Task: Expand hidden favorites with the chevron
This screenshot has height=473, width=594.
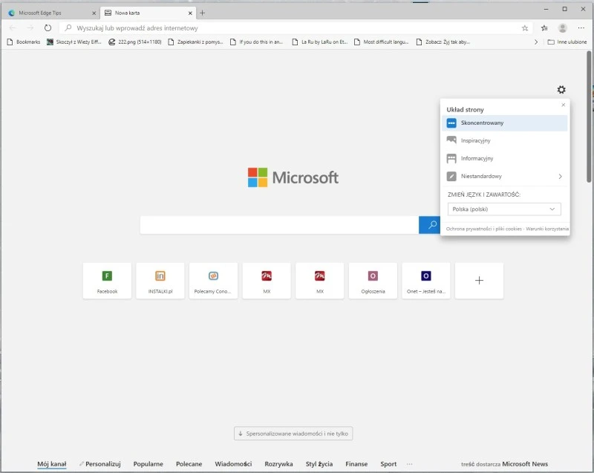Action: click(x=536, y=42)
